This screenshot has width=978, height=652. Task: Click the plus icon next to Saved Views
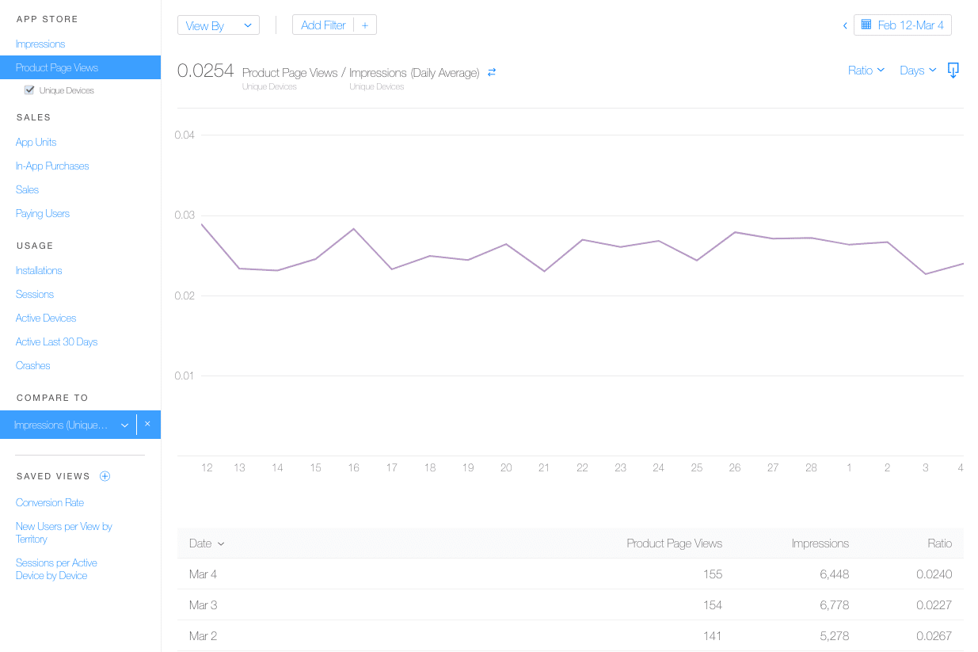point(104,476)
